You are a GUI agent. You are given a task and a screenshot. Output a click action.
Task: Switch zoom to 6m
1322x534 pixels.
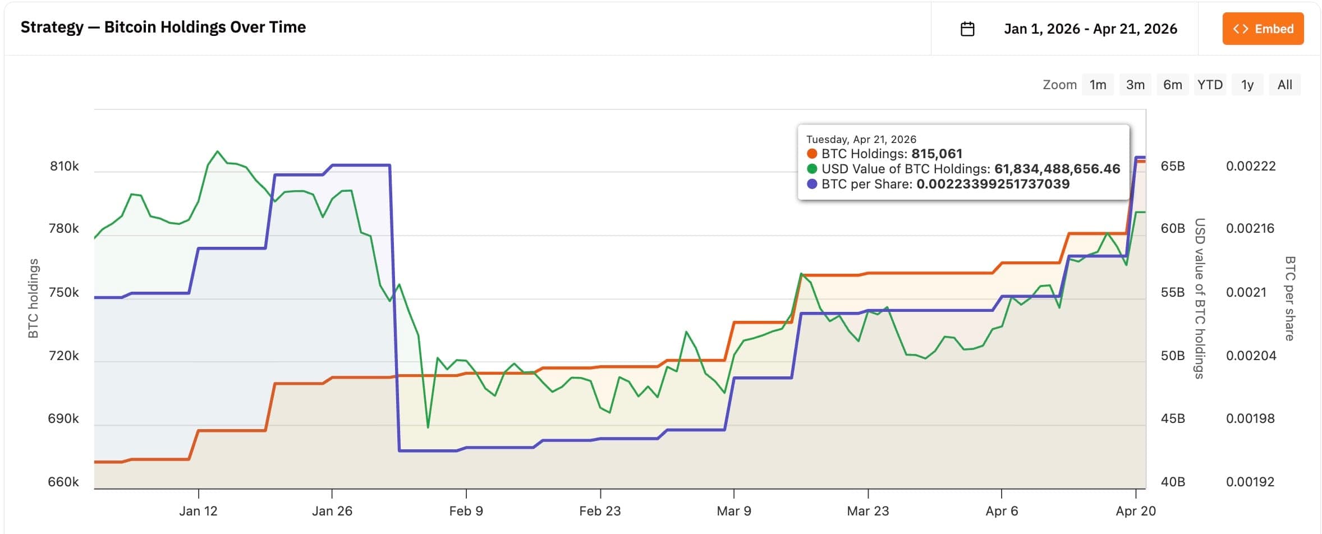[1172, 85]
